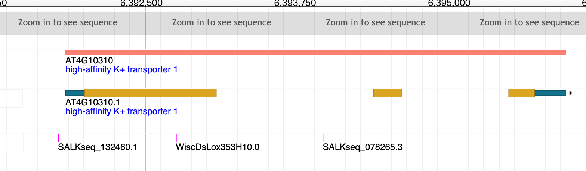
Task: Click the blue description under AT4G10310 gene
Action: 121,69
